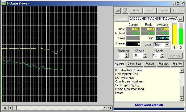
Task: Decrease the Stepping value
Action: (x=127, y=57)
